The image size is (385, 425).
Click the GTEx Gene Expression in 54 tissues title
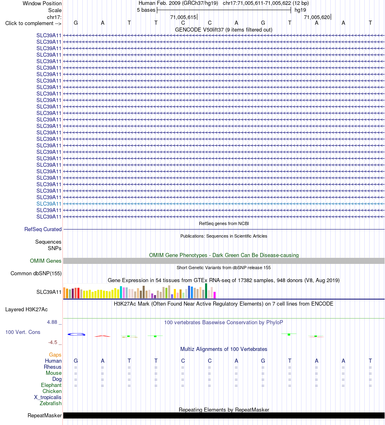click(224, 280)
